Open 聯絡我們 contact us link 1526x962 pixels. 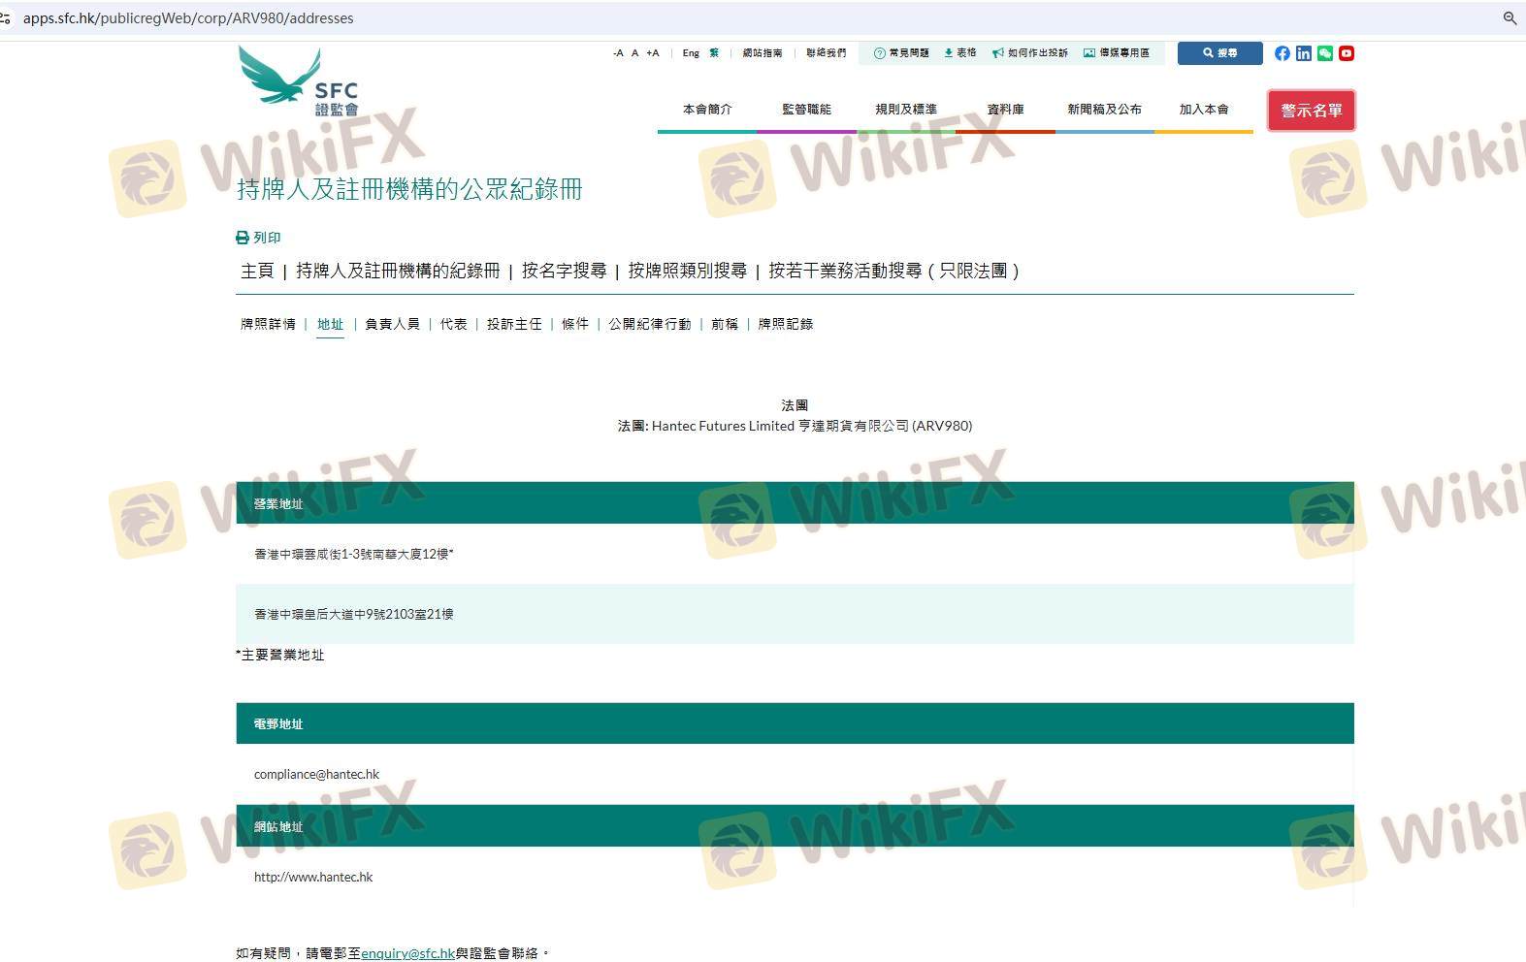[827, 53]
